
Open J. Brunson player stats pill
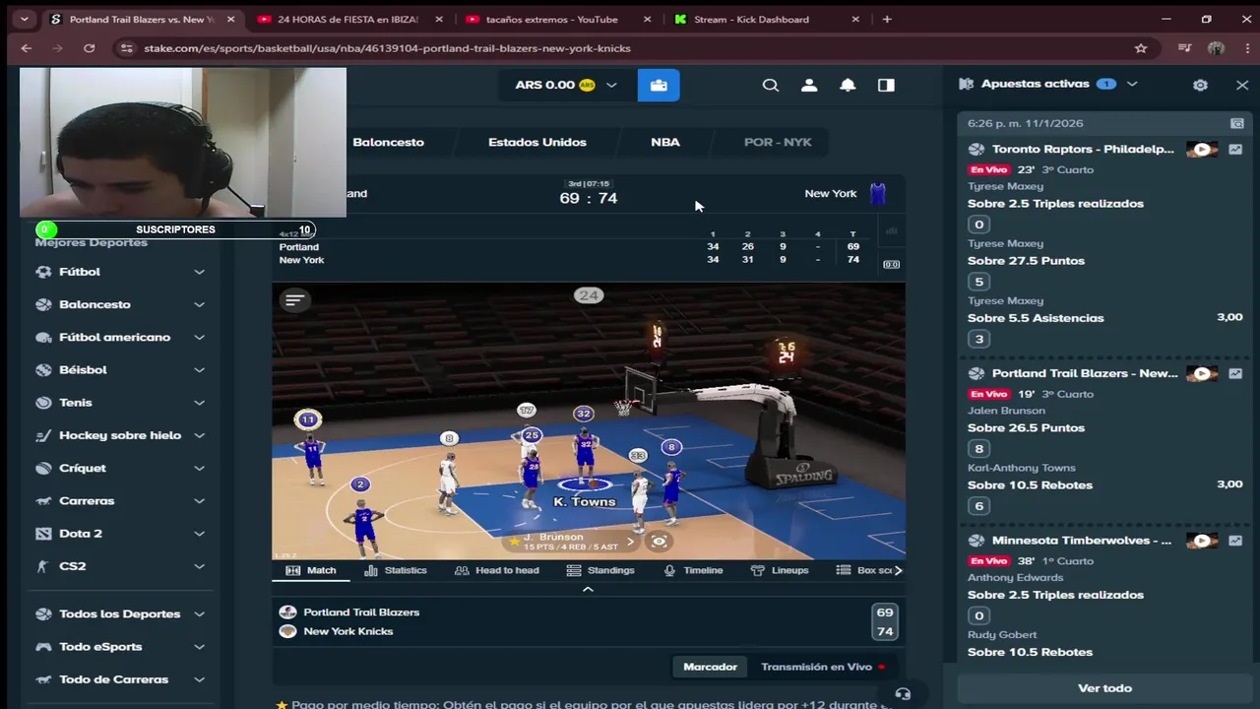coord(572,541)
